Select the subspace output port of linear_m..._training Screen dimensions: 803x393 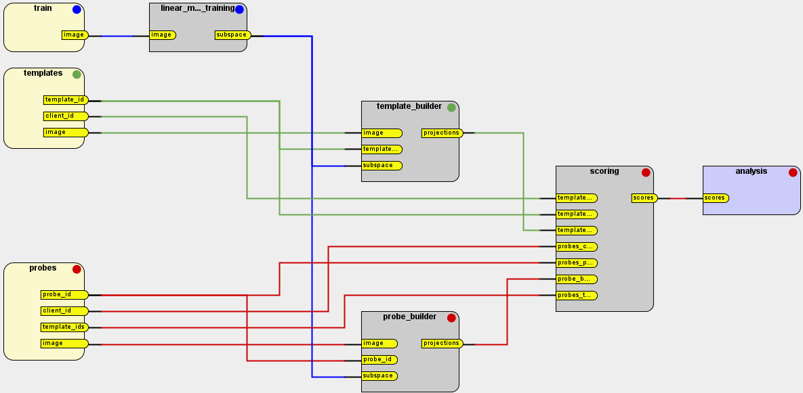point(231,34)
